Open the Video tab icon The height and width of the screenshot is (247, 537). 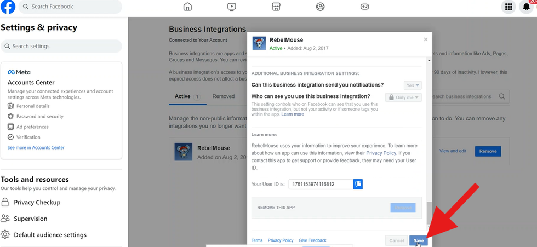tap(232, 7)
